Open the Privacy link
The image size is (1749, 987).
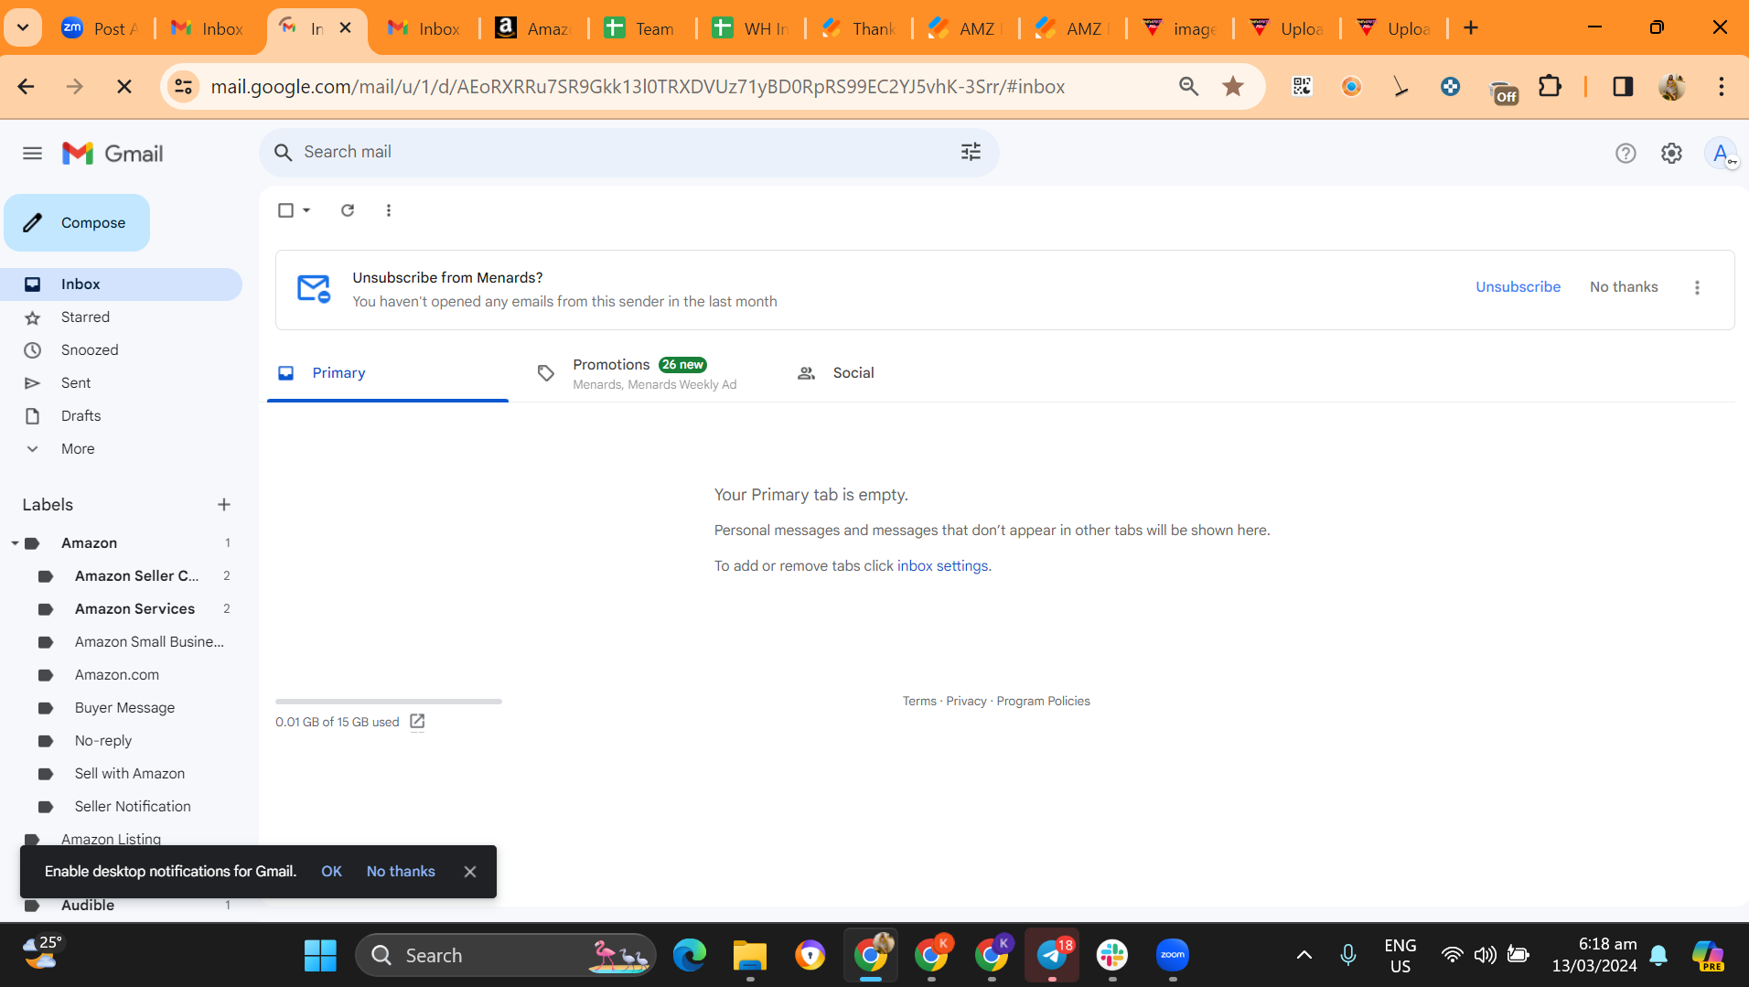tap(966, 702)
